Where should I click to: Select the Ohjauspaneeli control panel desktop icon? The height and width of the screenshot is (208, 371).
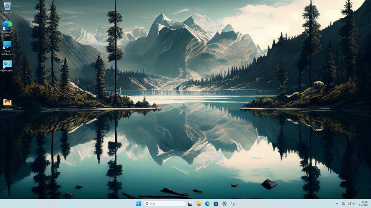tap(7, 65)
